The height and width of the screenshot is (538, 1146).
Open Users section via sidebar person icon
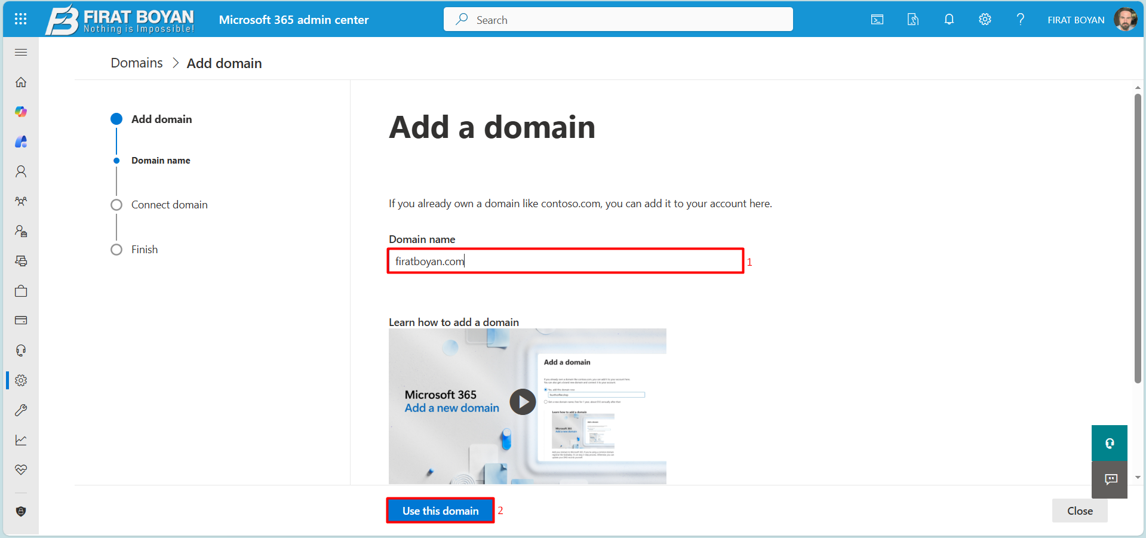tap(20, 171)
